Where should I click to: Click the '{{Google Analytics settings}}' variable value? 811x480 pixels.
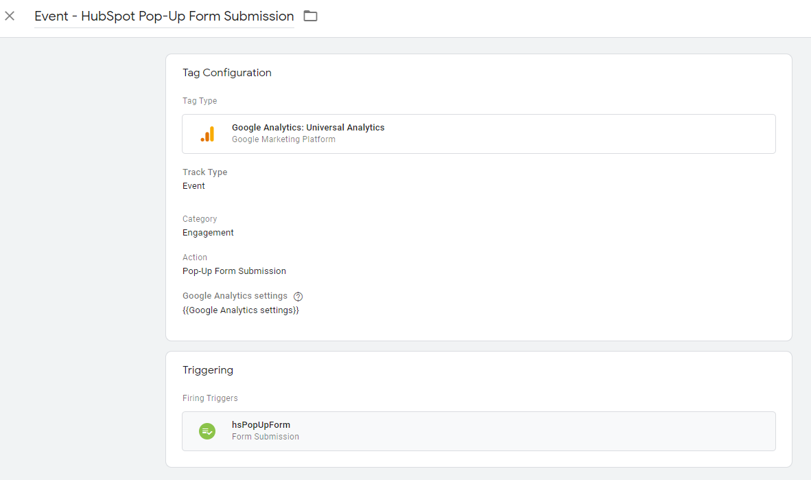coord(241,310)
